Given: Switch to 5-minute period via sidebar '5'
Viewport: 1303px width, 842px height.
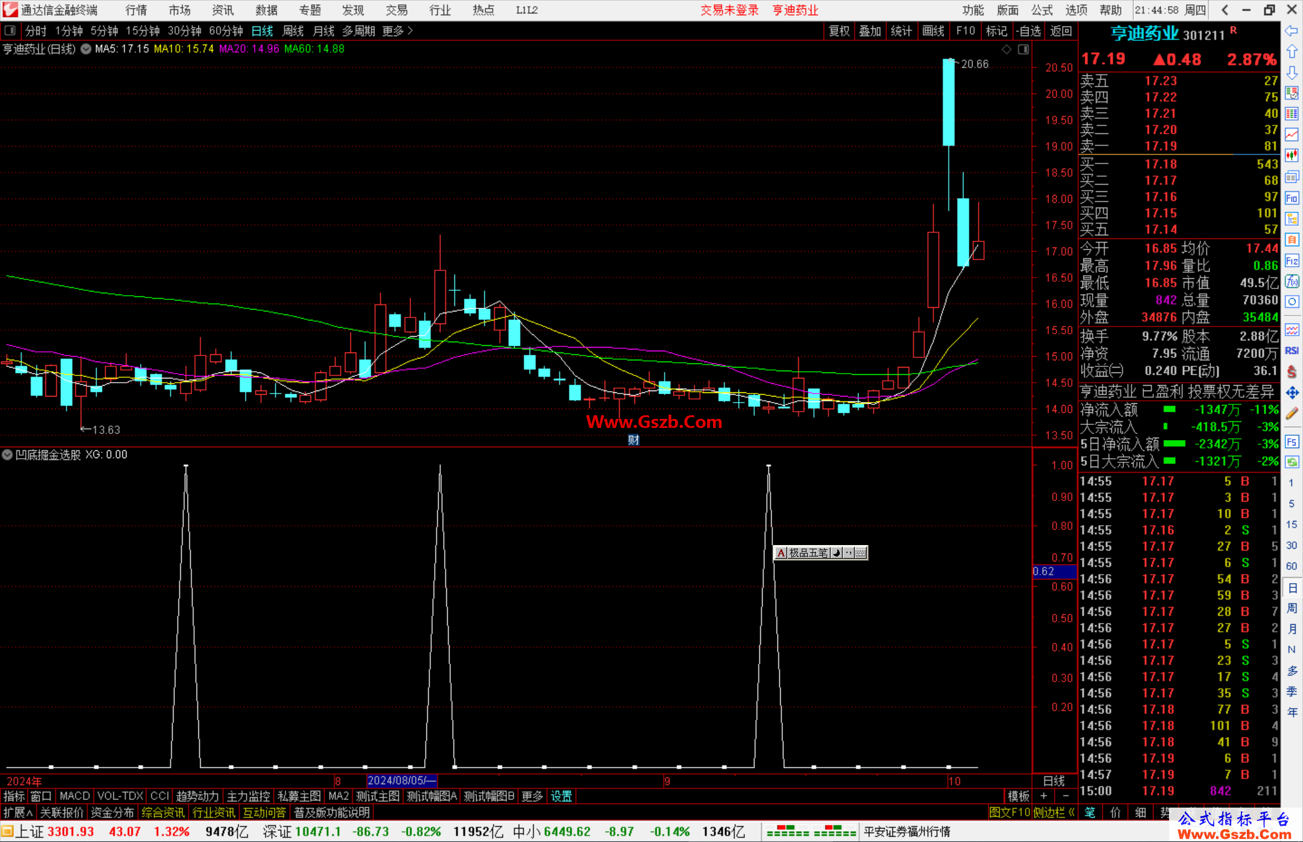Looking at the screenshot, I should click(1291, 503).
